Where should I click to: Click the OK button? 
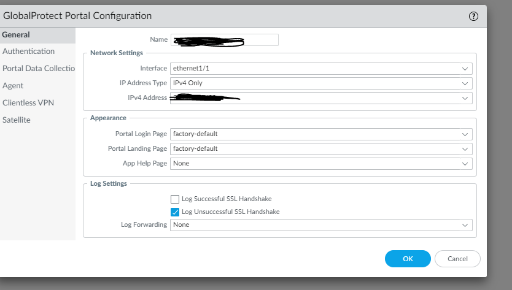[x=408, y=259]
